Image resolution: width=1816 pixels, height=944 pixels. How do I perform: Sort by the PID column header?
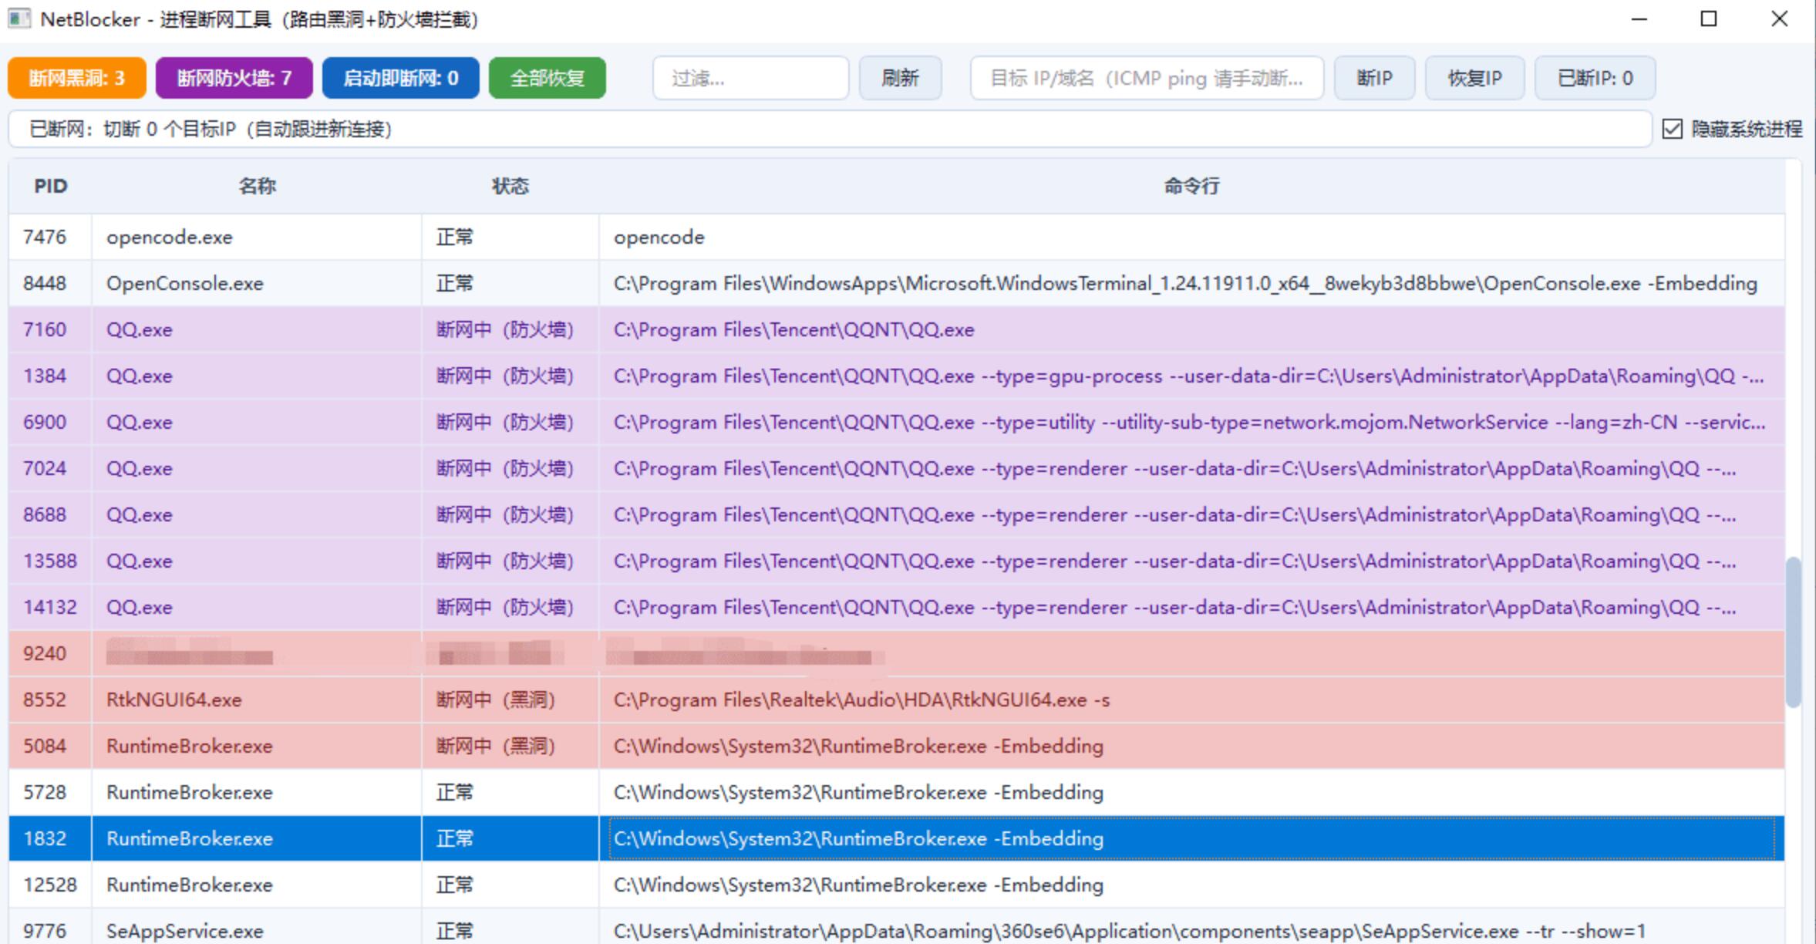click(x=51, y=186)
